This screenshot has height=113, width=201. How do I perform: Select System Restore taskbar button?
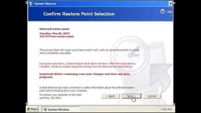[61, 110]
